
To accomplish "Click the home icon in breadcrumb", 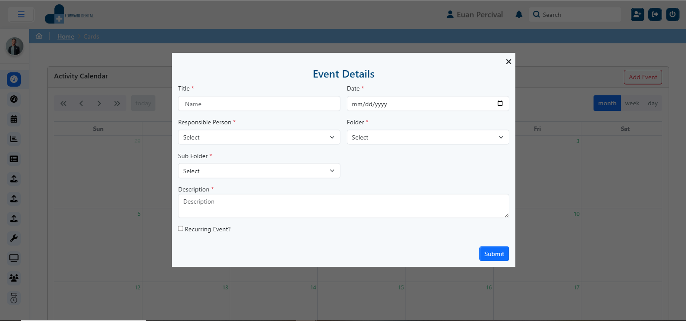I will coord(39,36).
